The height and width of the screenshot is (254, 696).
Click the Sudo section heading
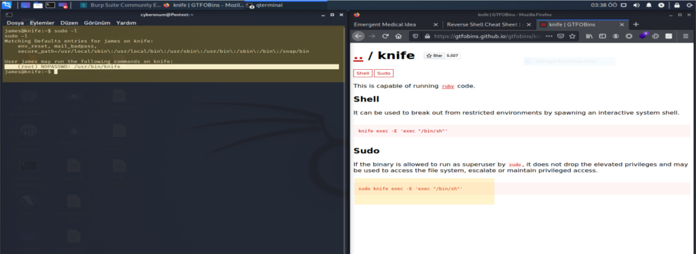[366, 151]
